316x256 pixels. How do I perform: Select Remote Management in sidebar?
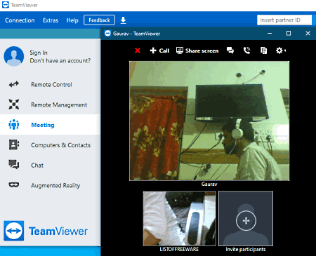[x=50, y=105]
